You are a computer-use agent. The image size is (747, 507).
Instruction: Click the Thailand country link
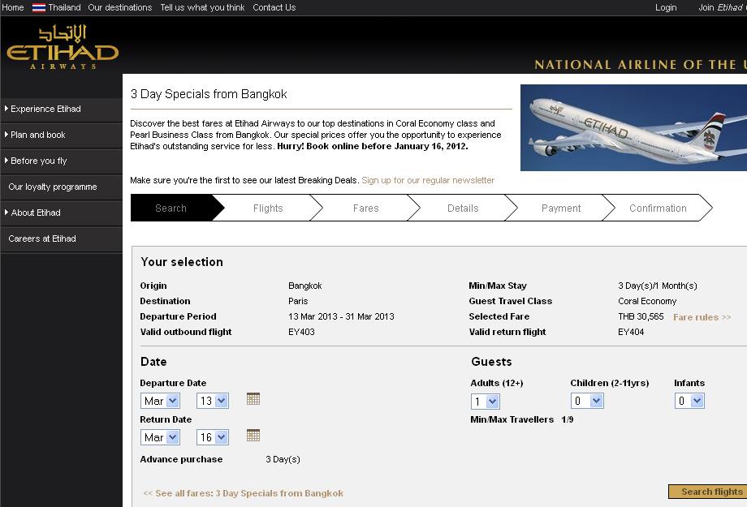[x=64, y=7]
